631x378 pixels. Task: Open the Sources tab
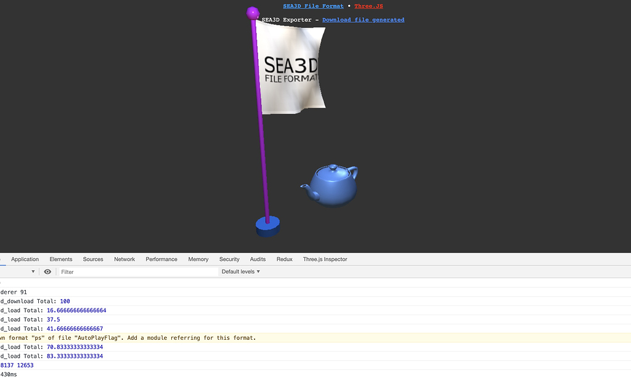(x=93, y=259)
